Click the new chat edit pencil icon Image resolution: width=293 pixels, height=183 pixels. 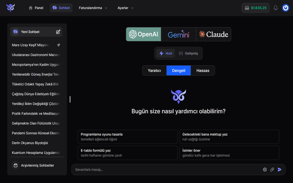click(x=58, y=32)
